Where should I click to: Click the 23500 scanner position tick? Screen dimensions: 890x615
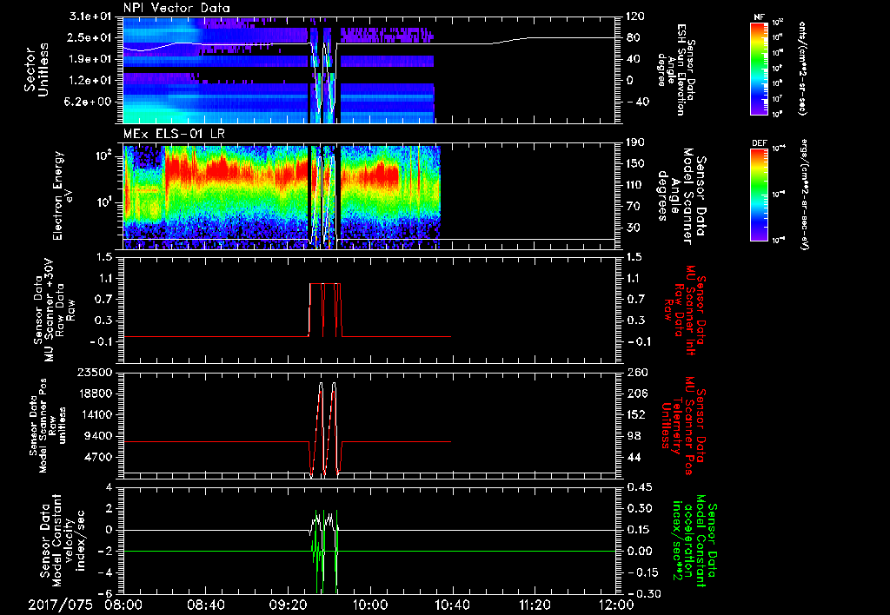click(95, 372)
